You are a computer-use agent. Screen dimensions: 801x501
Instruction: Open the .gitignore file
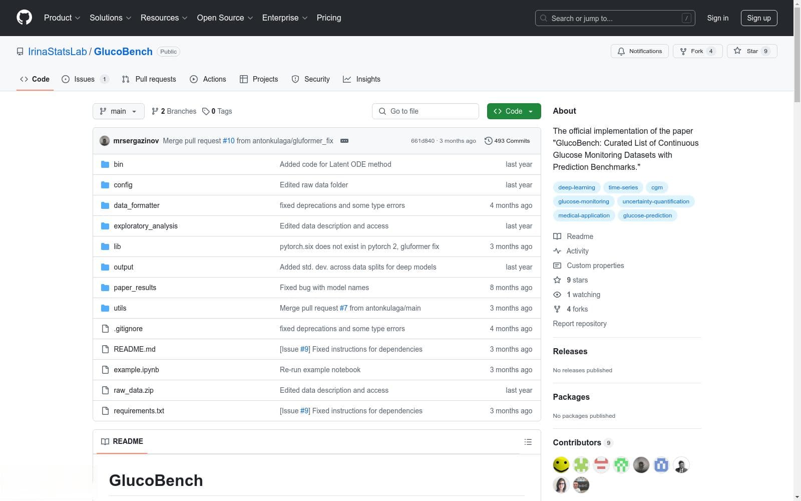128,329
